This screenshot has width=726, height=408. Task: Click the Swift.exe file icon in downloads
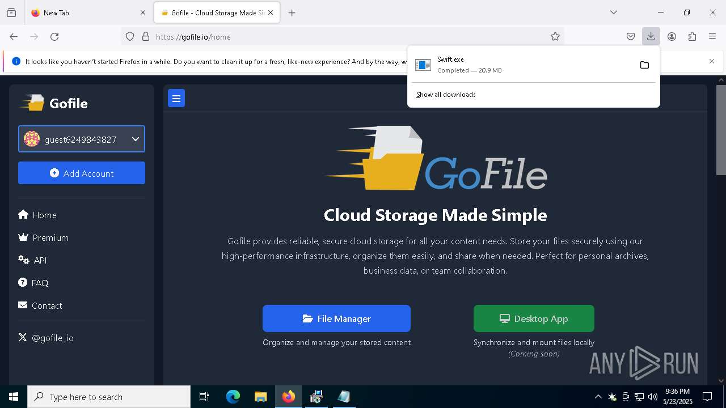[x=423, y=65]
